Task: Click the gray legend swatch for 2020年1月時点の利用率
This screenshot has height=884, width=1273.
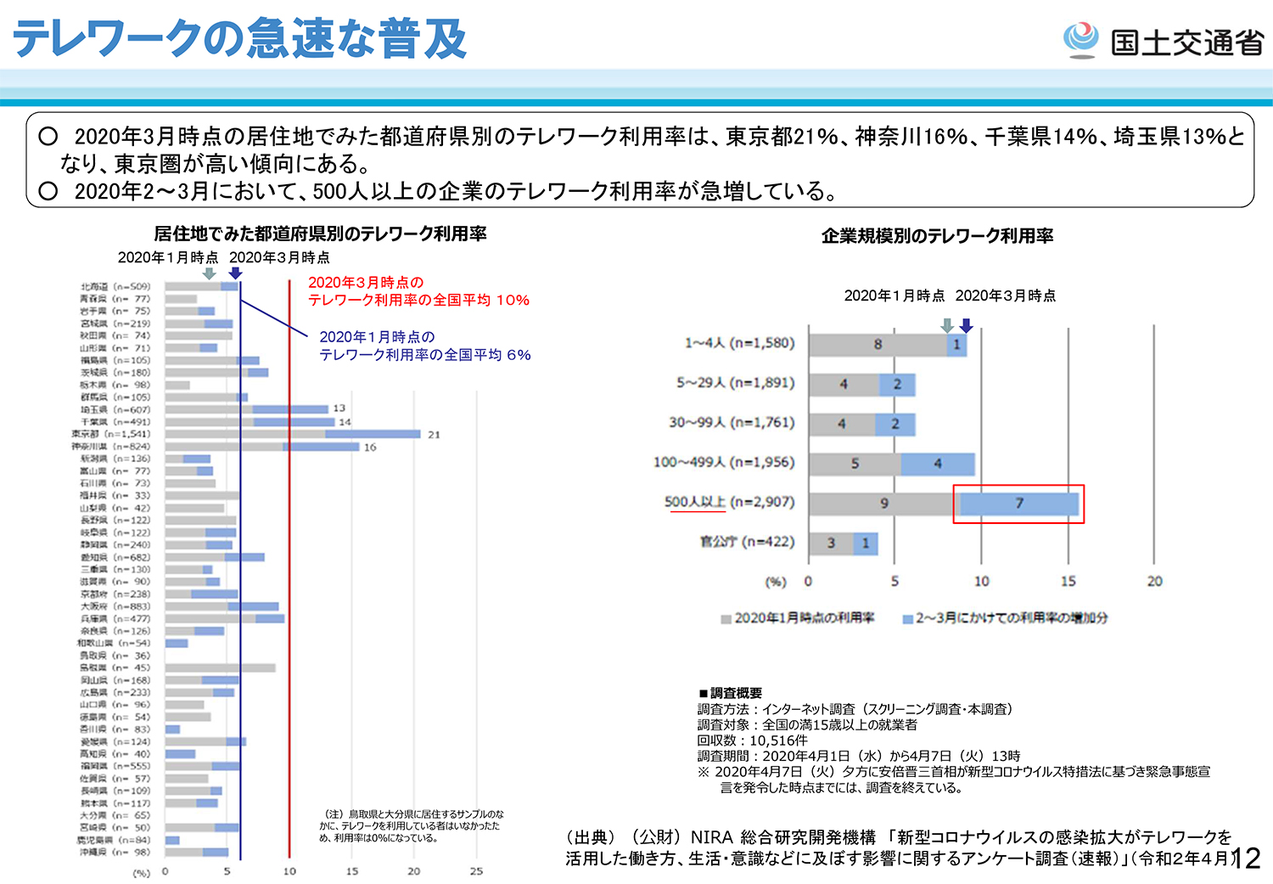Action: coord(726,619)
